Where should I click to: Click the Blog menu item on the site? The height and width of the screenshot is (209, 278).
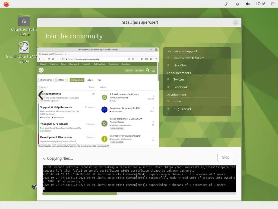click(63, 64)
